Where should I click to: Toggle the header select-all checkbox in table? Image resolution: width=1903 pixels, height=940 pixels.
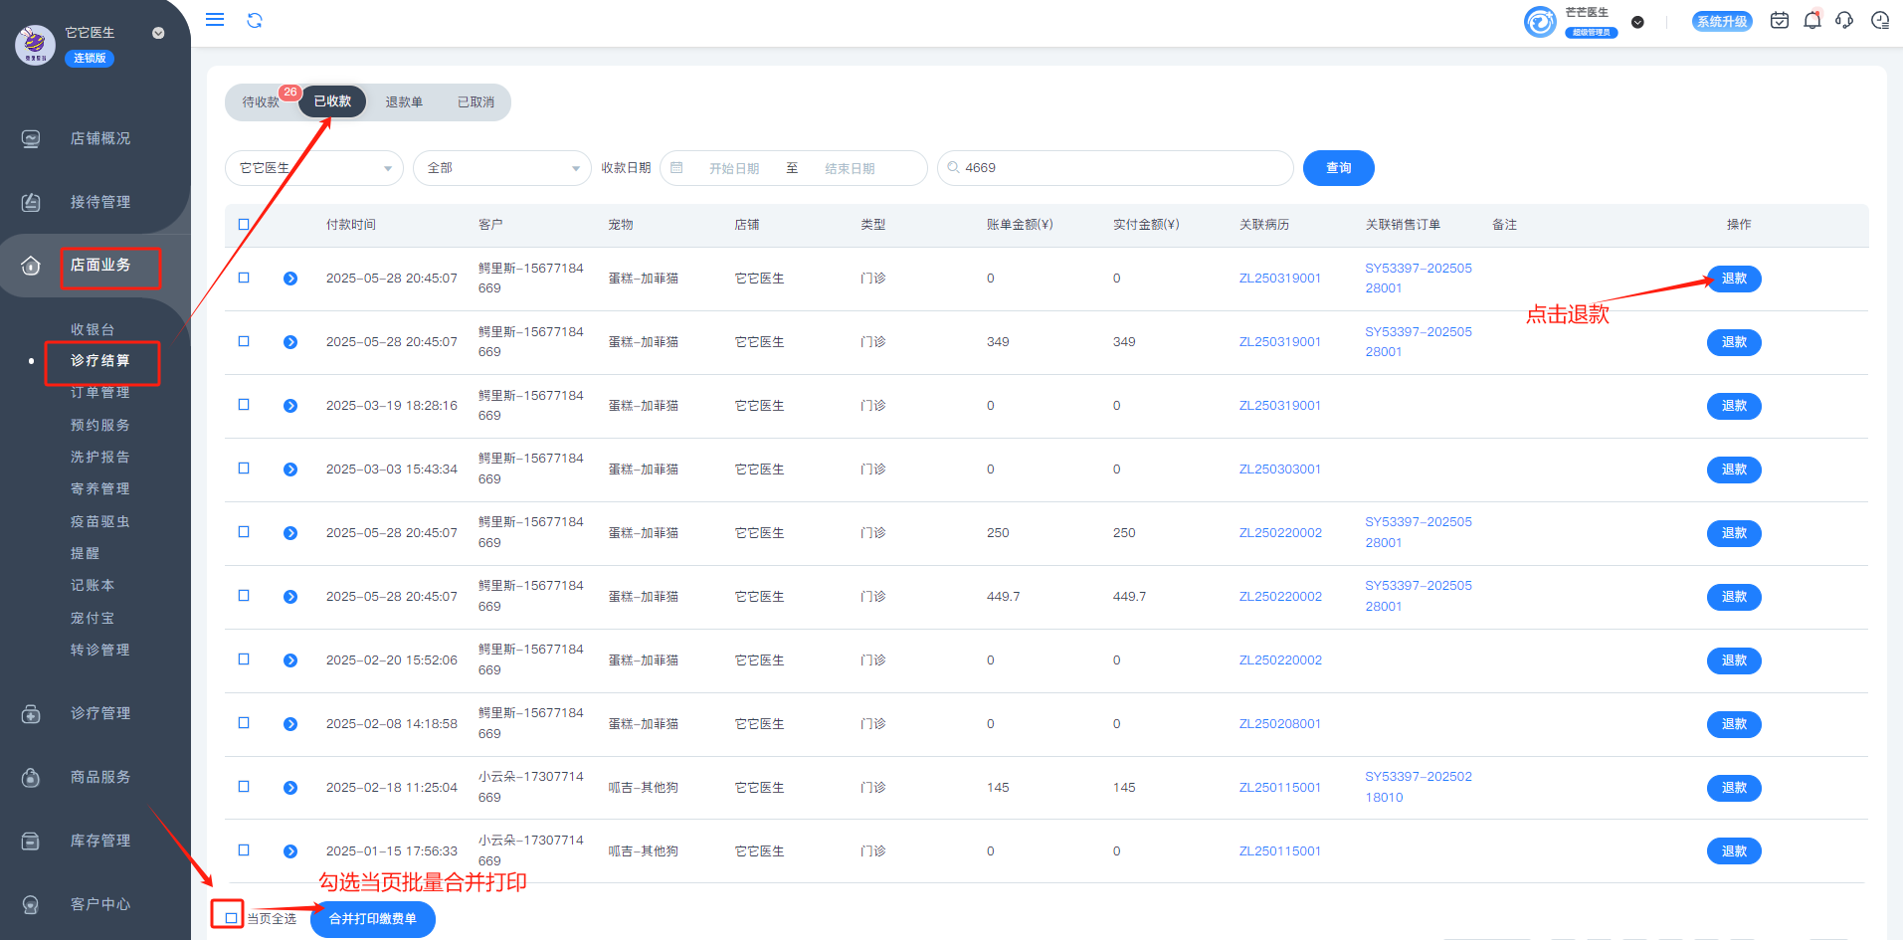(x=244, y=225)
